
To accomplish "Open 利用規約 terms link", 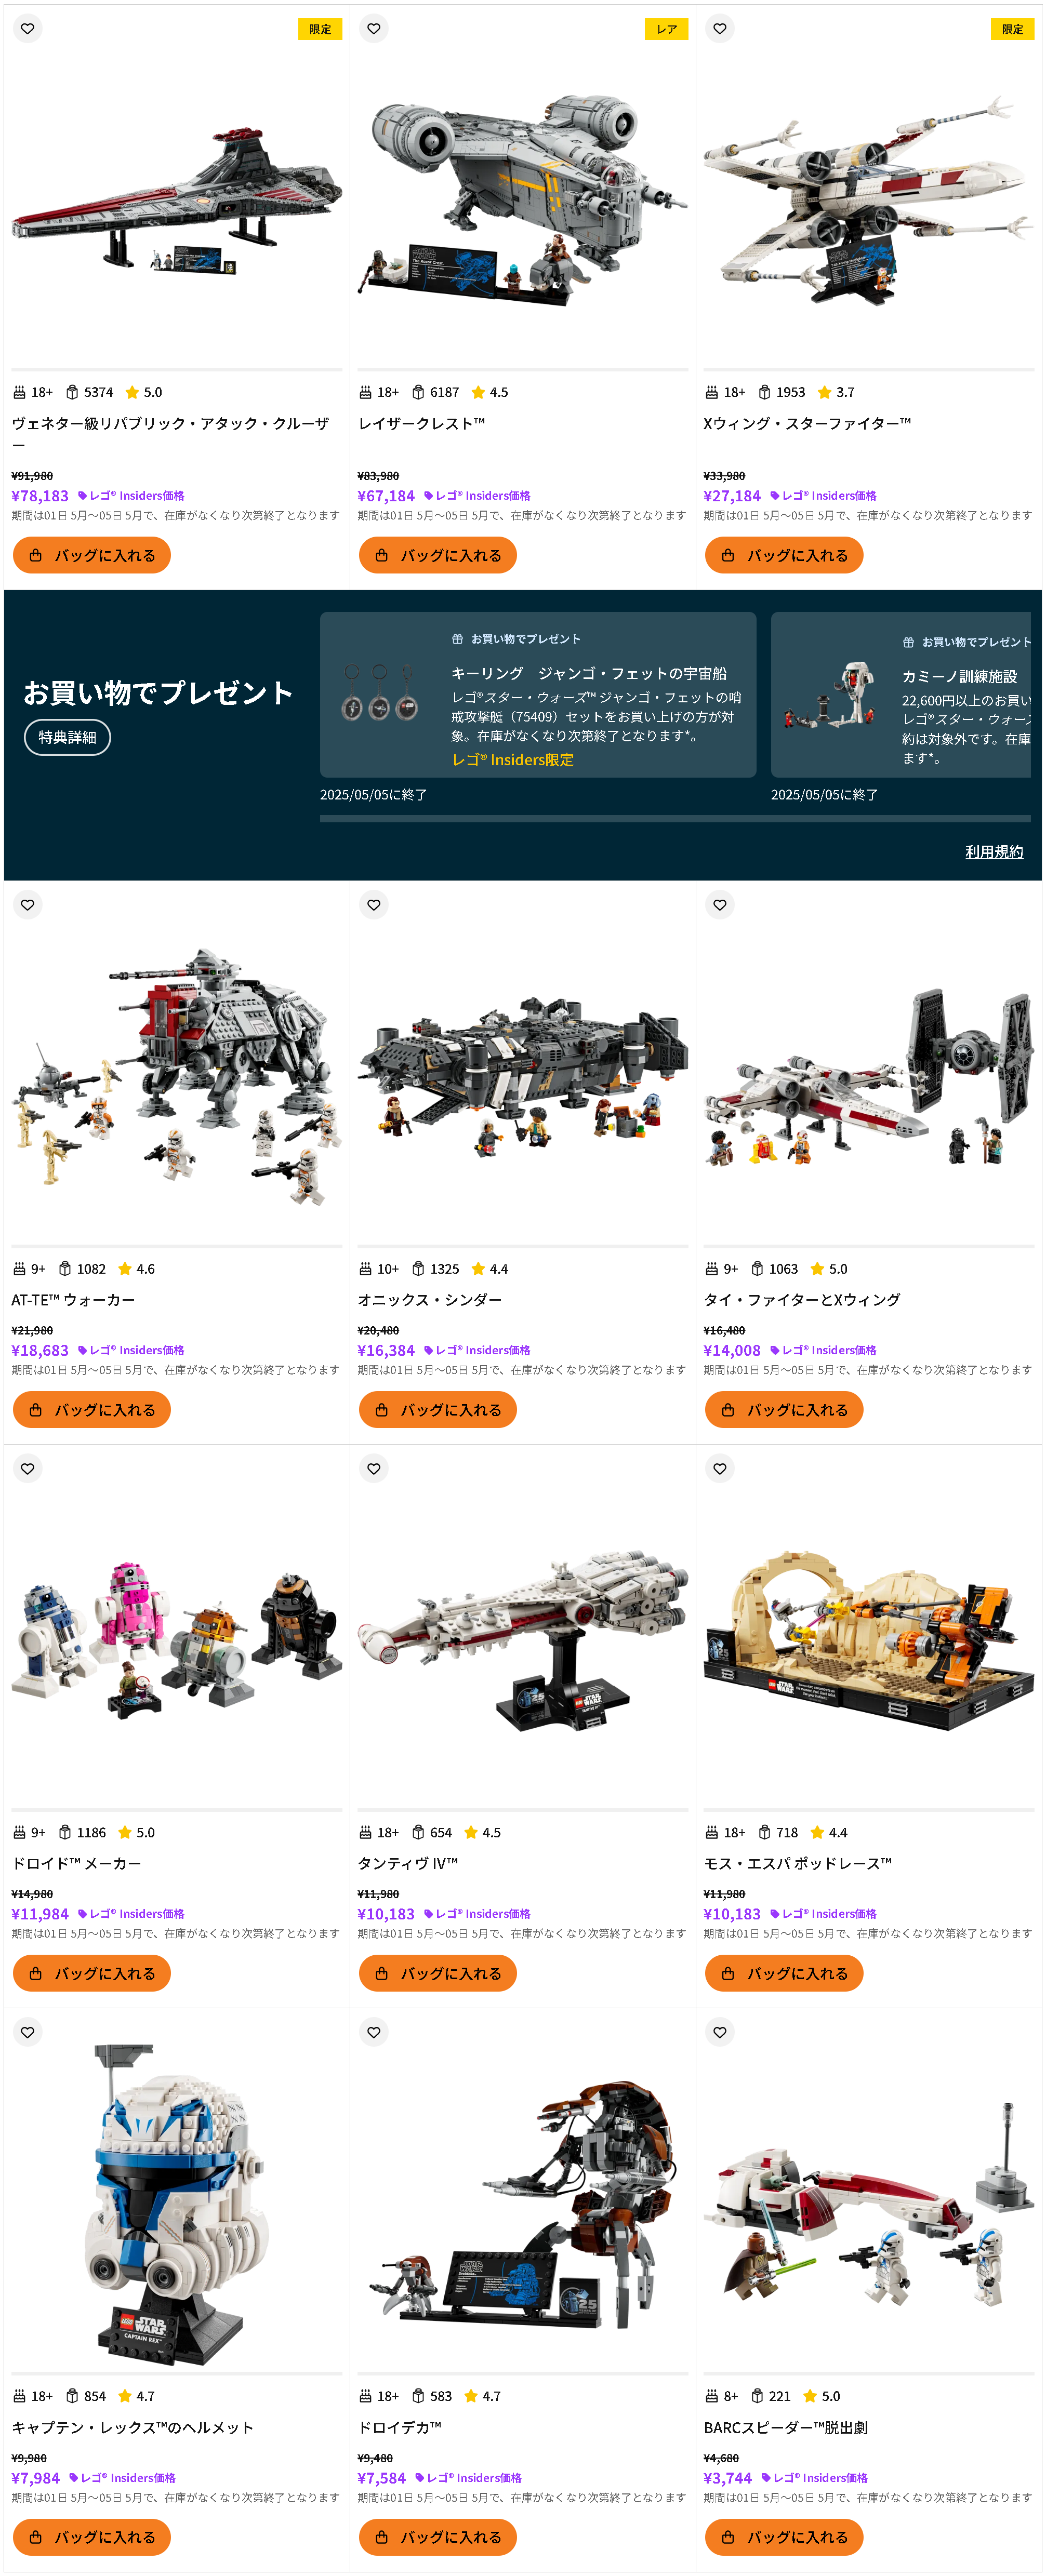I will (x=994, y=852).
